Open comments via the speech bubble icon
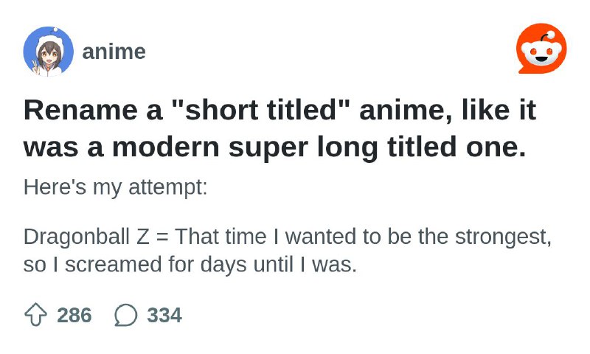Image resolution: width=590 pixels, height=354 pixels. (126, 315)
